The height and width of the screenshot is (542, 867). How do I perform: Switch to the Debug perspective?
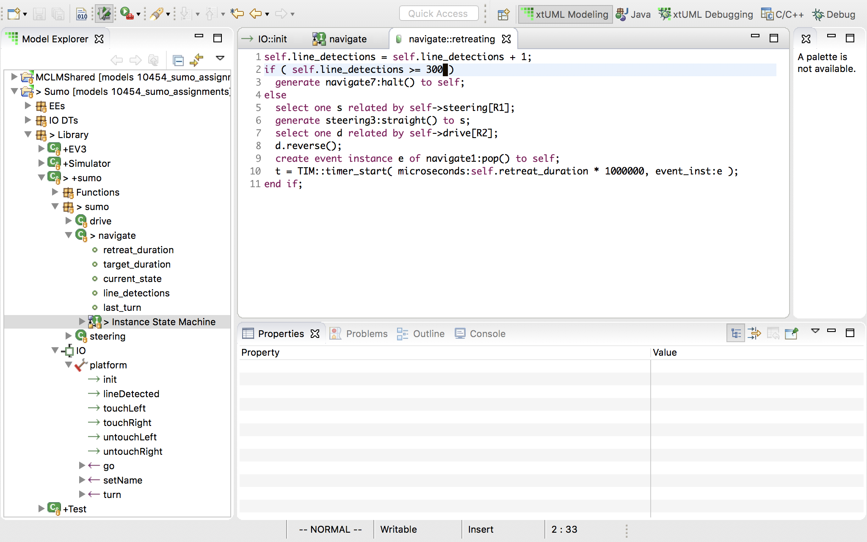(834, 14)
